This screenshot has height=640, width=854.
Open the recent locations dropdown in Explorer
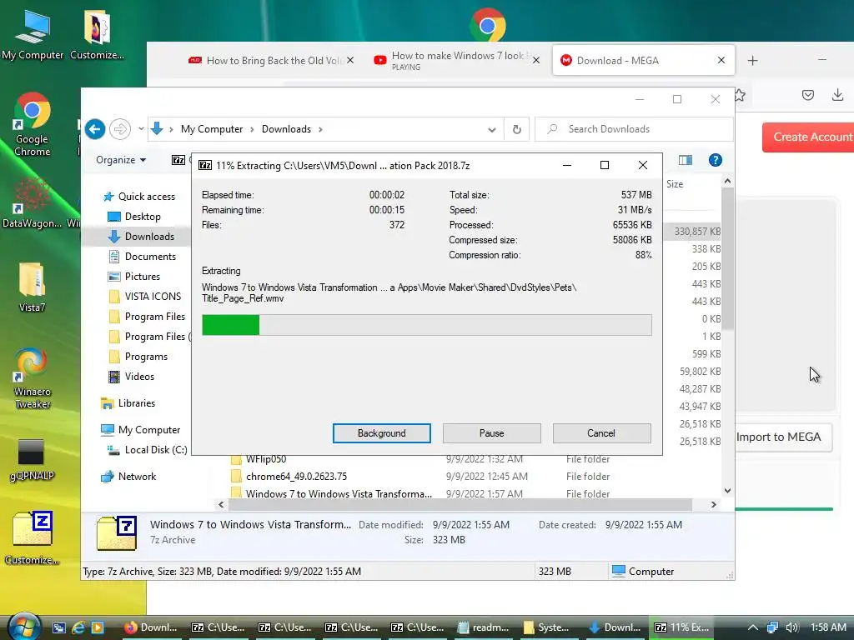(141, 129)
